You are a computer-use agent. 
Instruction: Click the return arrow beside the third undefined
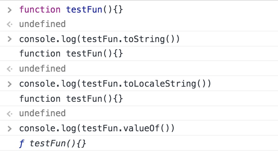(x=10, y=113)
